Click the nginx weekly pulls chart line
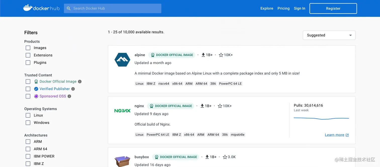The height and width of the screenshot is (167, 380). pyautogui.click(x=321, y=118)
